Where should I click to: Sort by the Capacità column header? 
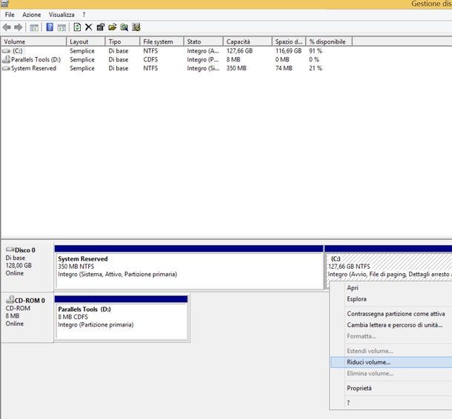[x=248, y=41]
